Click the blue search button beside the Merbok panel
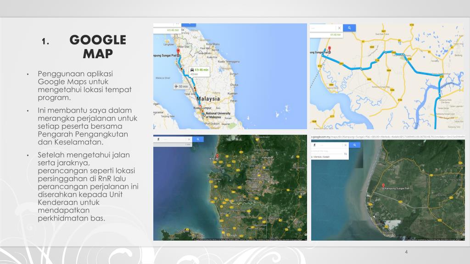Viewport: 470px width, 264px height. pos(355,145)
